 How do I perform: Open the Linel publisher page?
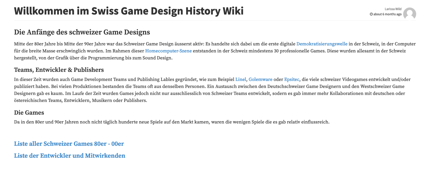coord(241,79)
